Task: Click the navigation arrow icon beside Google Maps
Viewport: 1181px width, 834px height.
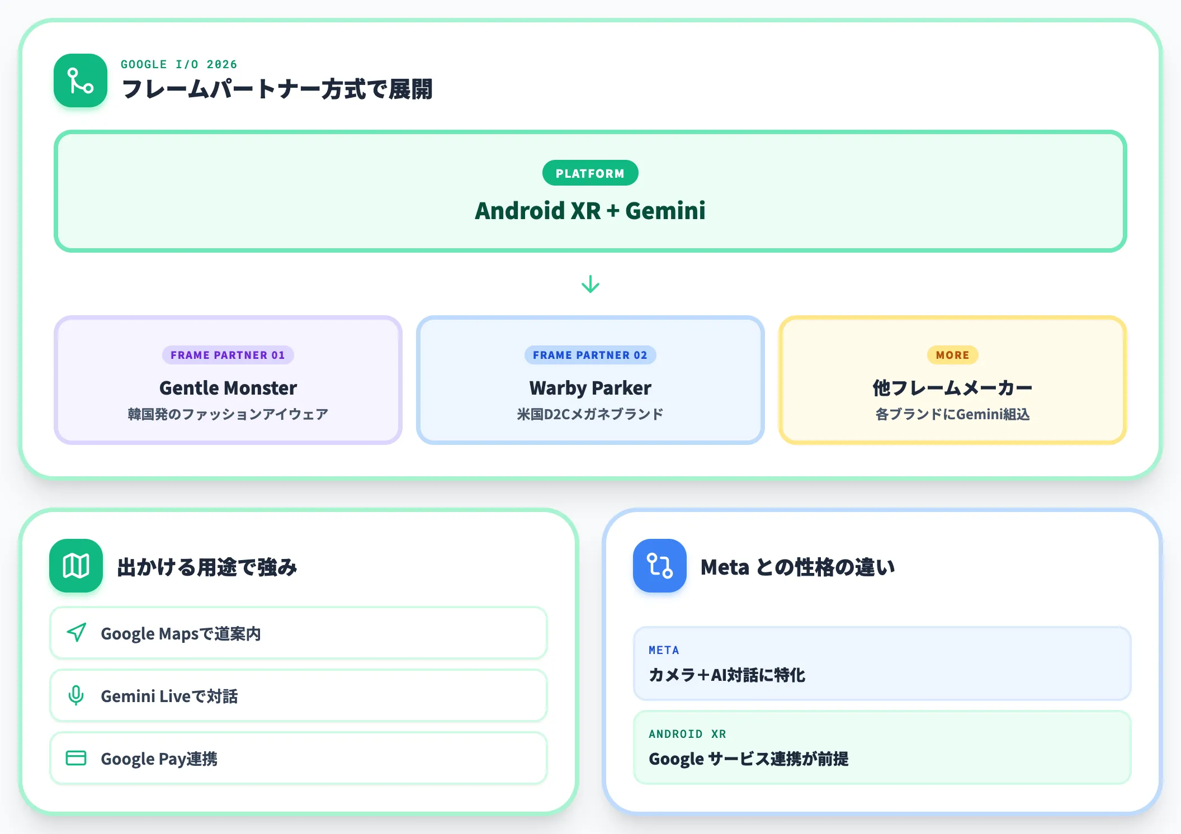Action: coord(76,633)
